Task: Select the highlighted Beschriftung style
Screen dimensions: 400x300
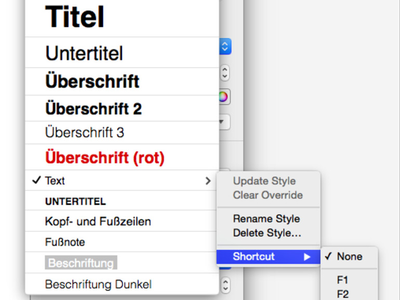Action: tap(81, 263)
